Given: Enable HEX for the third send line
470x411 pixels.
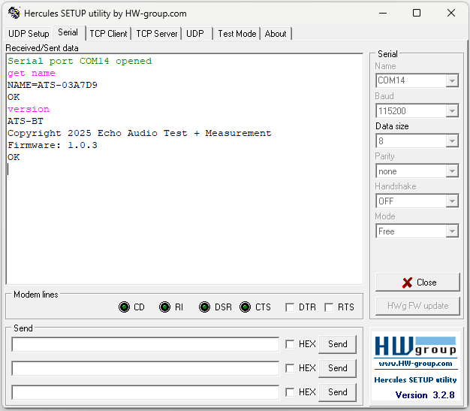Looking at the screenshot, I should click(290, 392).
